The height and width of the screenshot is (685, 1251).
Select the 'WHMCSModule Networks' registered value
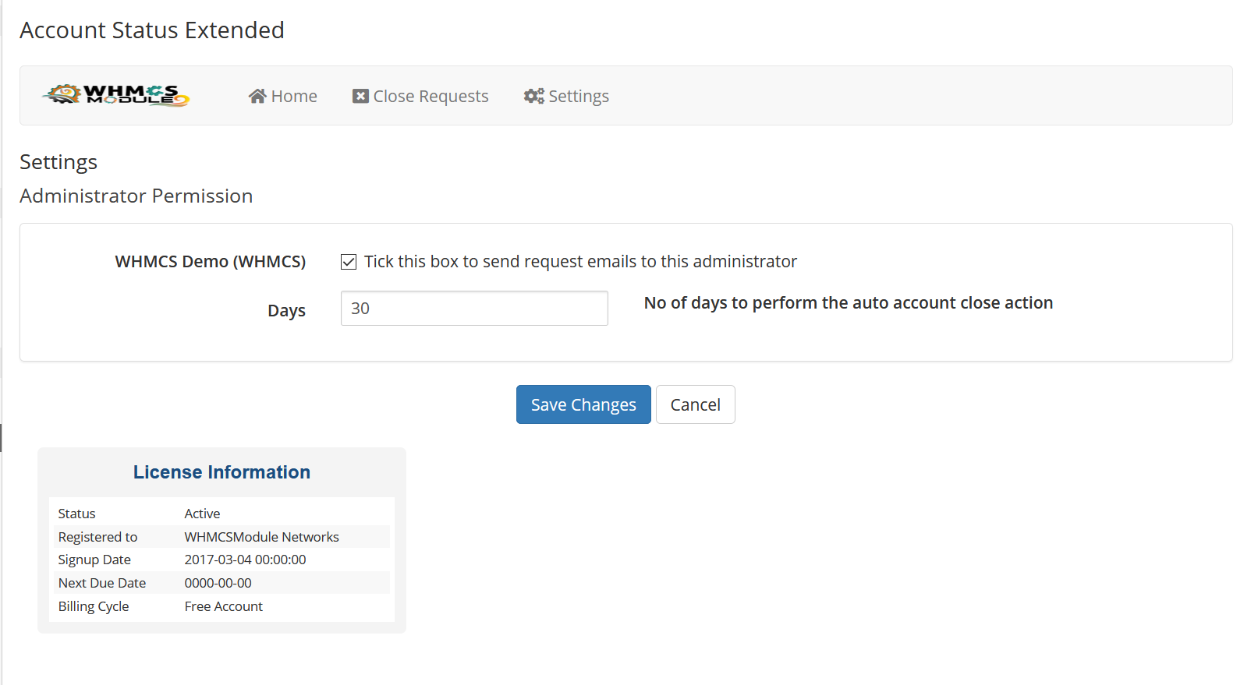pos(262,537)
